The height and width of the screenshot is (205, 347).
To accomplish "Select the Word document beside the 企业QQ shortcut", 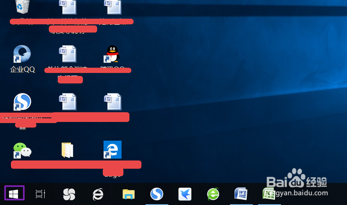I will 68,54.
